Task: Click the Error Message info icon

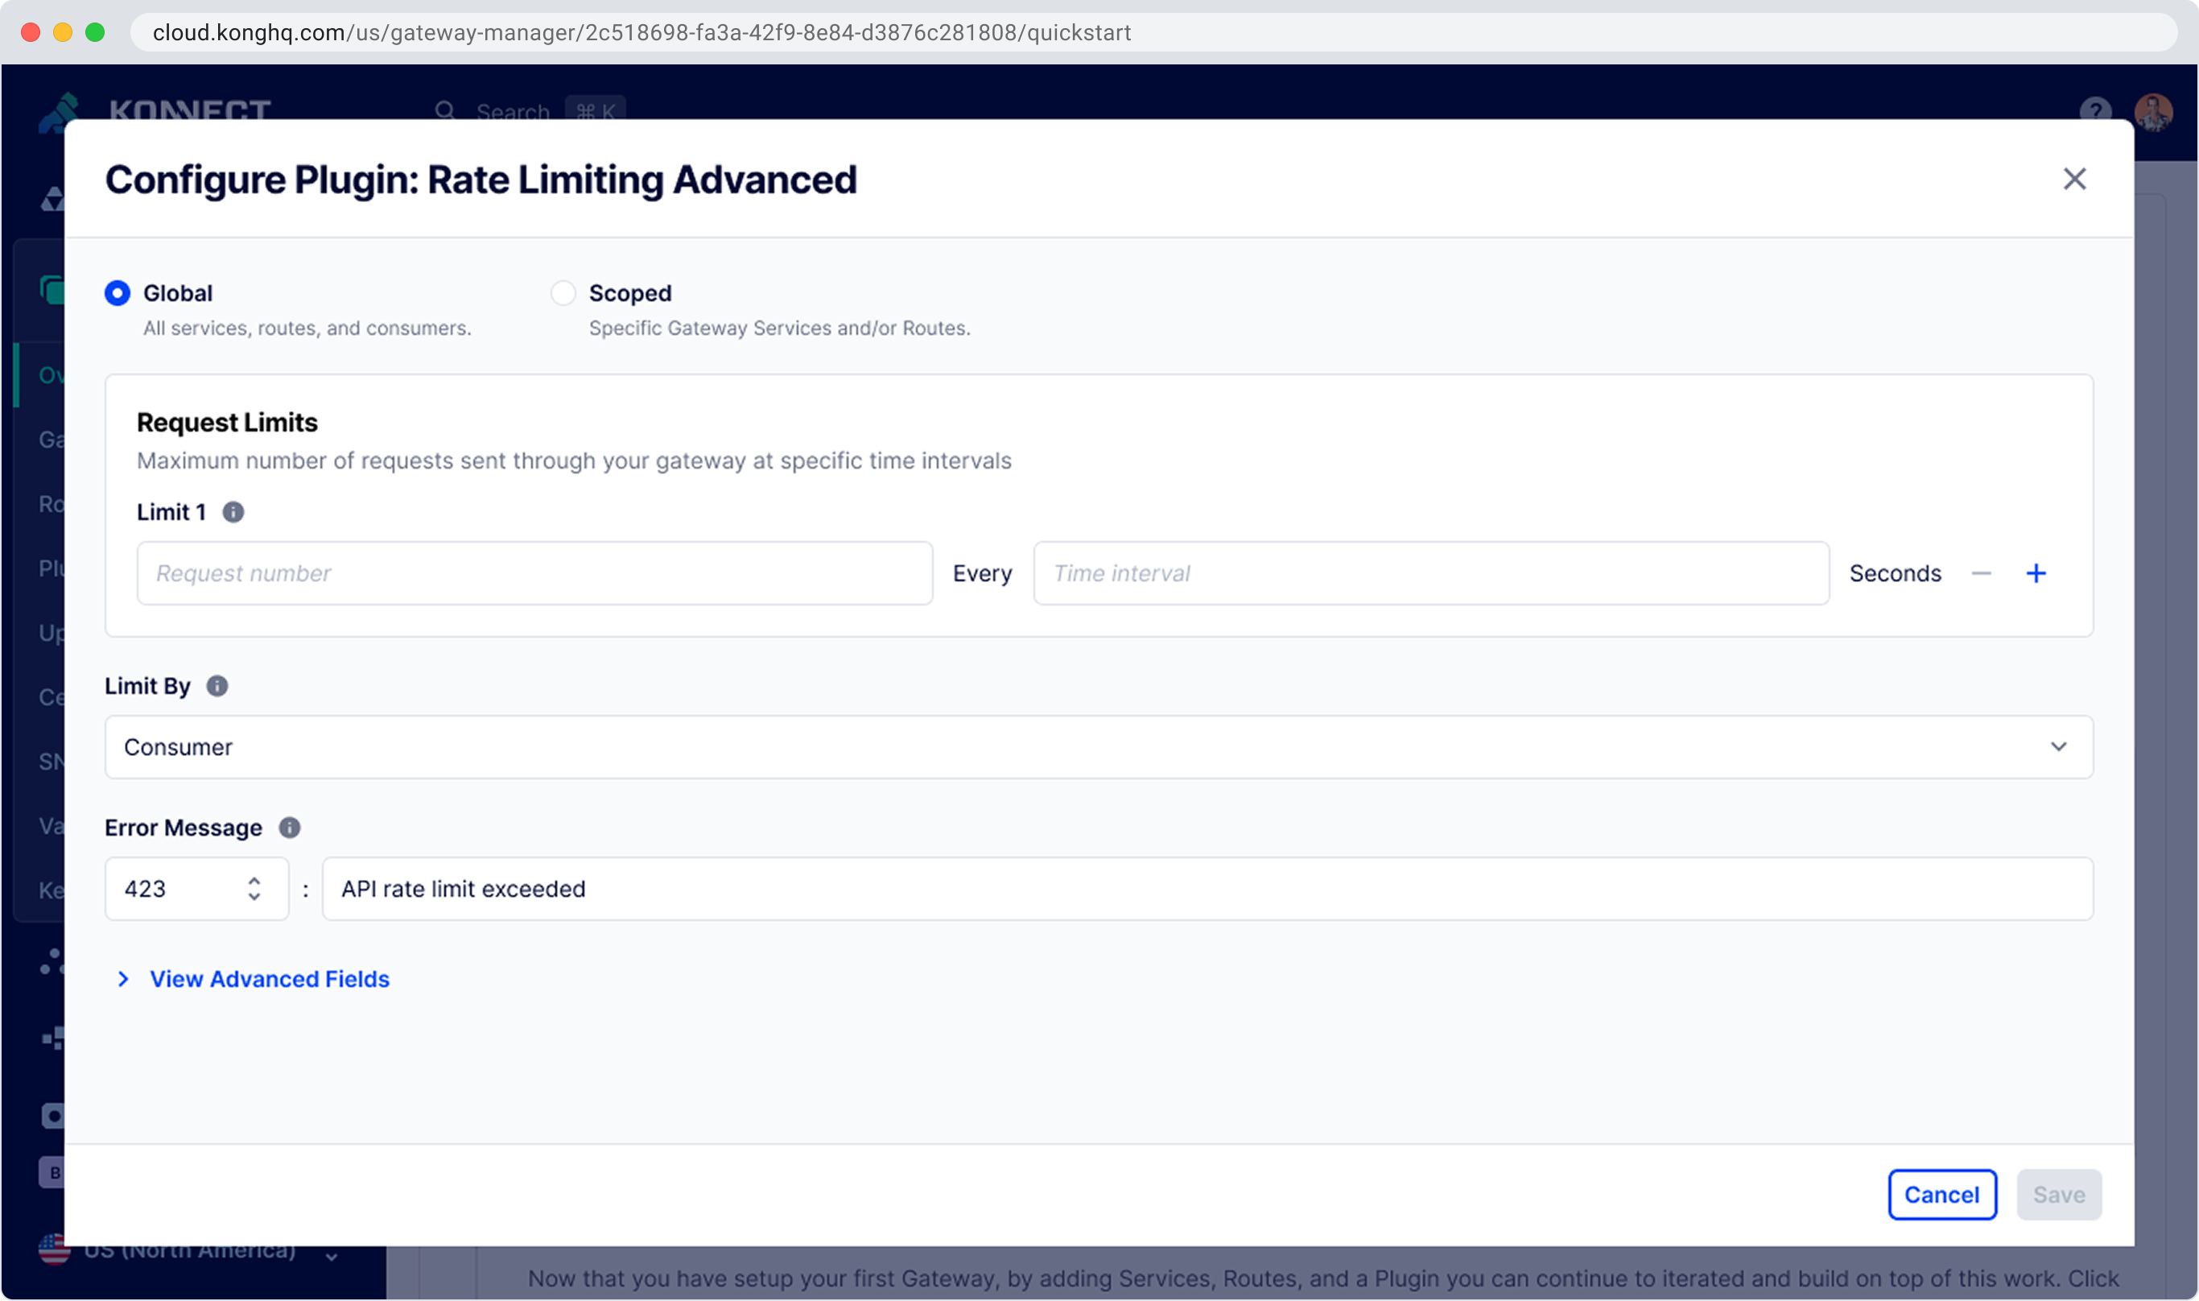Action: point(289,828)
